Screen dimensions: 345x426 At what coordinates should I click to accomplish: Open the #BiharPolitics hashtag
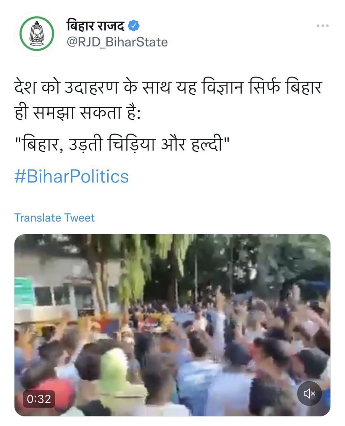pyautogui.click(x=72, y=176)
